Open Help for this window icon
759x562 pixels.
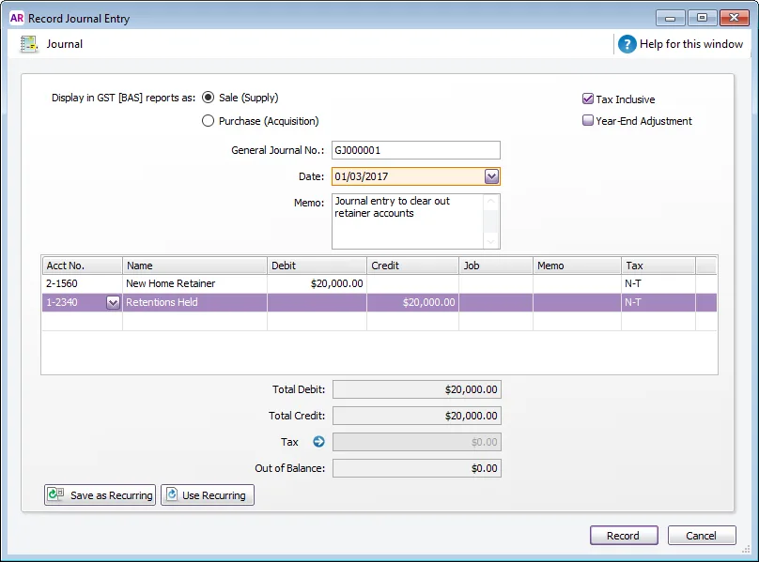click(627, 44)
